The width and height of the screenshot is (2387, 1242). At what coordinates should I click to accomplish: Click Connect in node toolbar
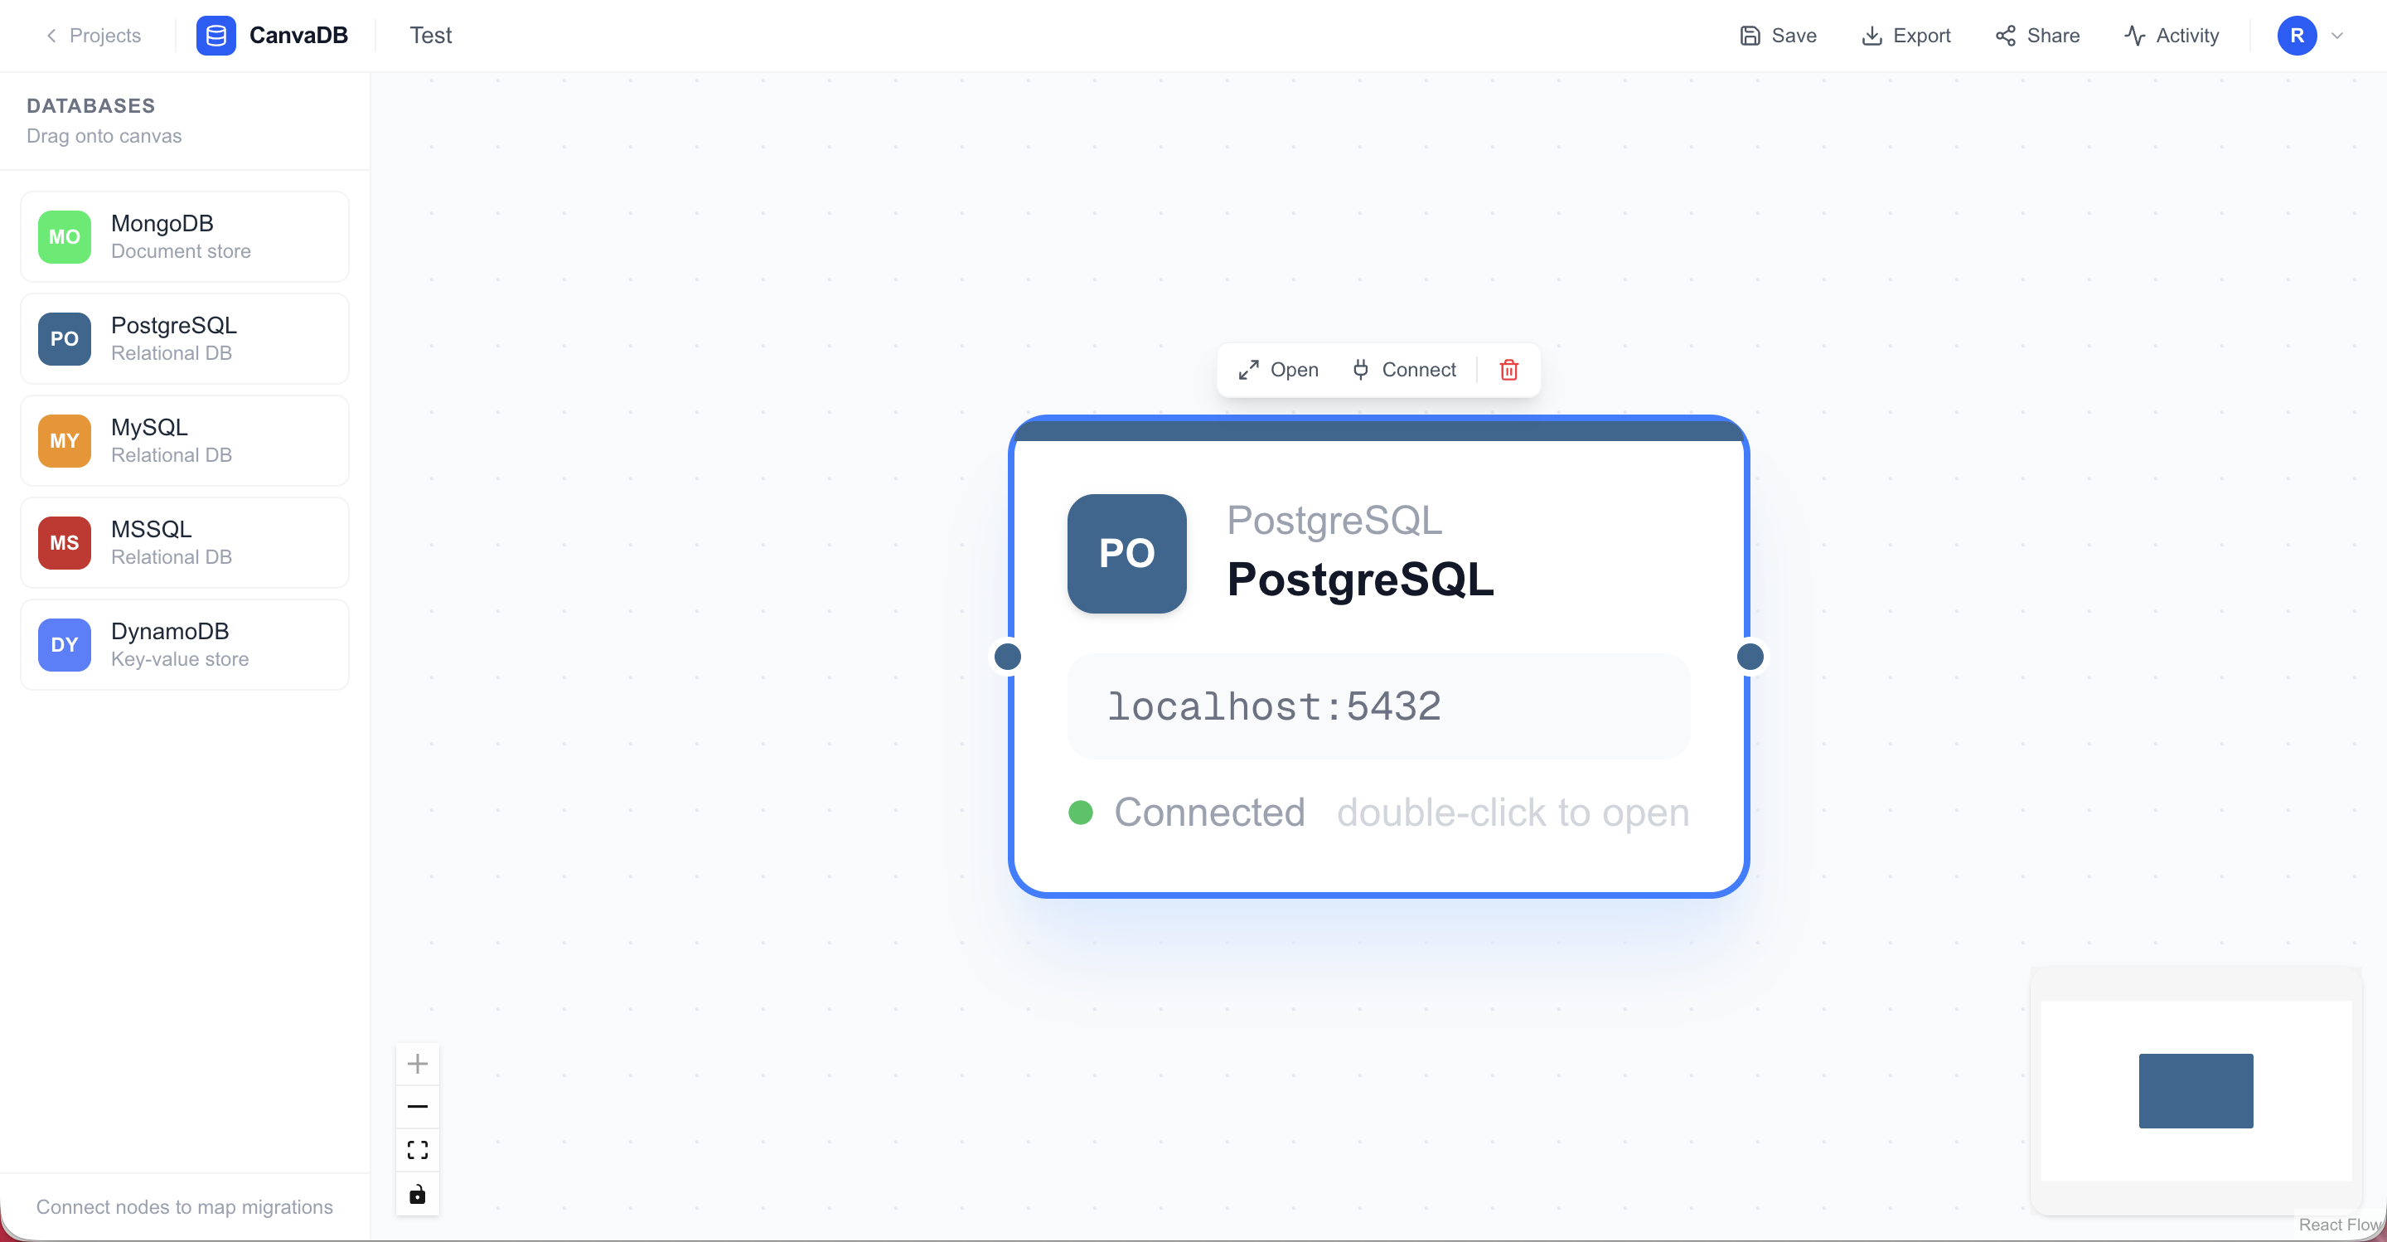click(x=1403, y=370)
